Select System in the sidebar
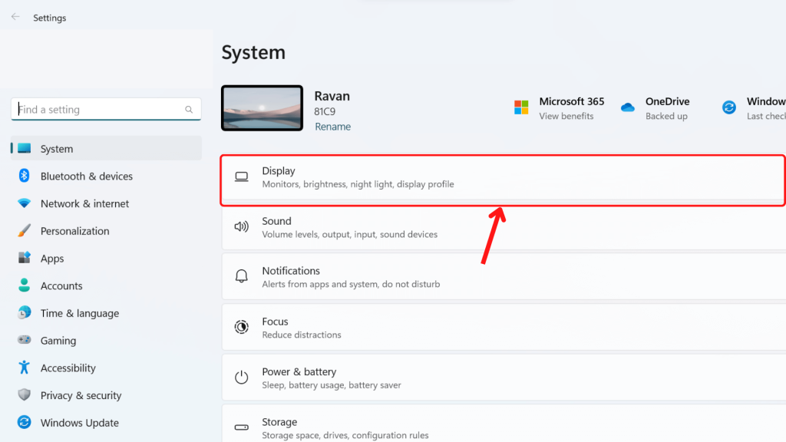The width and height of the screenshot is (786, 442). 106,148
